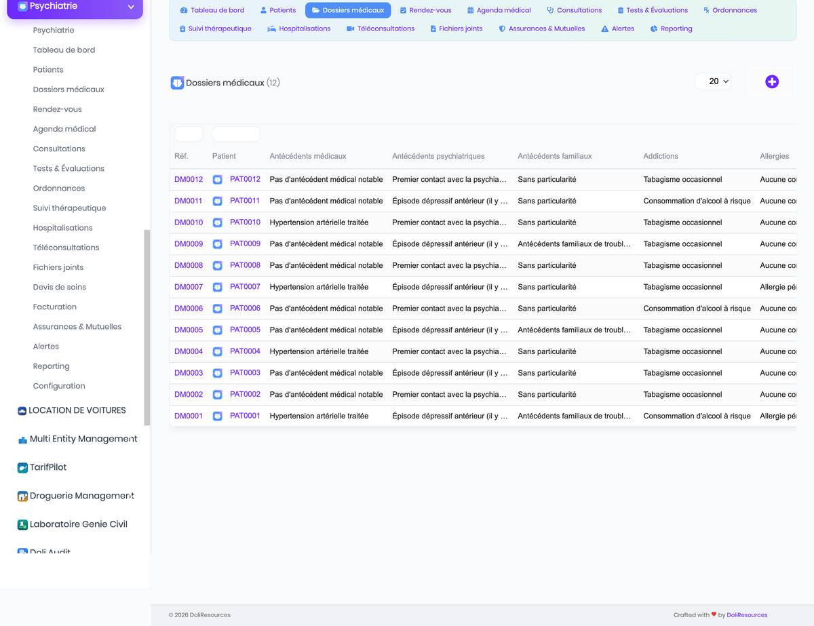
Task: Open sidebar Téléconsultations entry
Action: [x=66, y=248]
